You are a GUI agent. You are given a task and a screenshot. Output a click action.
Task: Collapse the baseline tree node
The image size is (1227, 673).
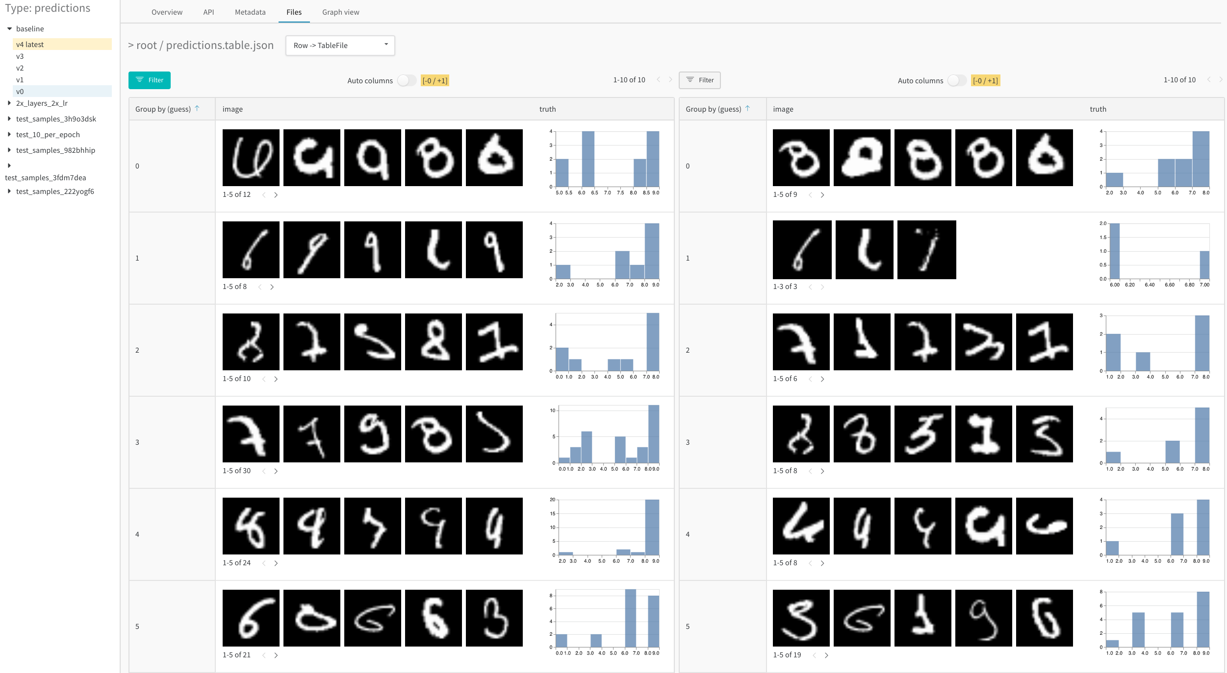[9, 29]
